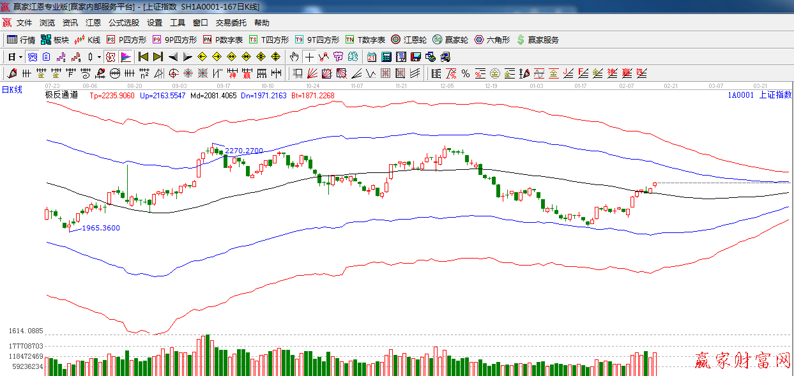Click the percent % line tool
Screen dimensions: 794x376
466,73
